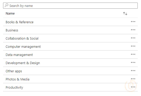This screenshot has height=96, width=141.
Task: Open the more options menu for Data management
Action: coord(133,54)
